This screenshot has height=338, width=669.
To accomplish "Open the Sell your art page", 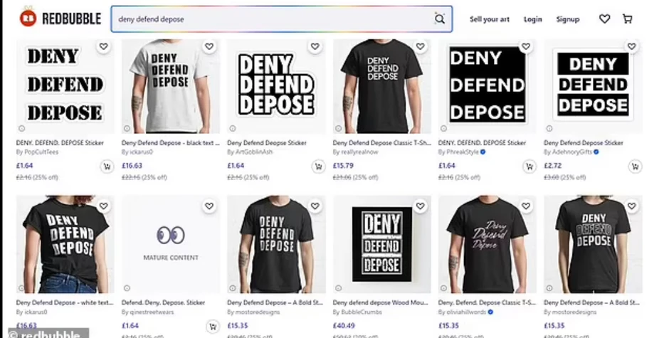I will 490,19.
